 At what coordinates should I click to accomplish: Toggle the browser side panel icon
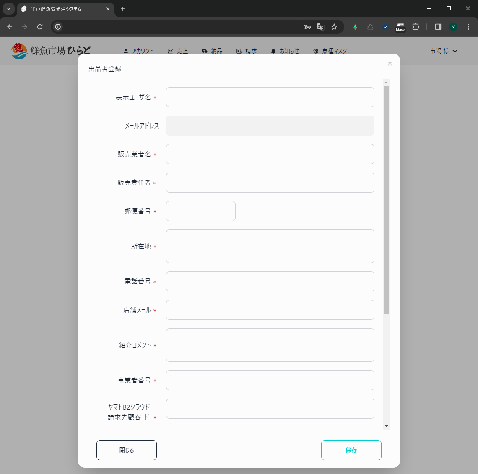pos(438,27)
